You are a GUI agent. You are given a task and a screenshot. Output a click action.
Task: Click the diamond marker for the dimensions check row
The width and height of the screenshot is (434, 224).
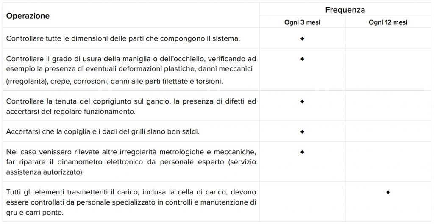302,38
